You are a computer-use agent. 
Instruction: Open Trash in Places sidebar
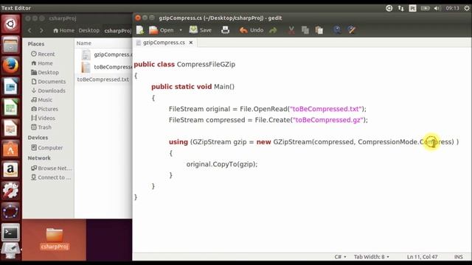click(41, 127)
